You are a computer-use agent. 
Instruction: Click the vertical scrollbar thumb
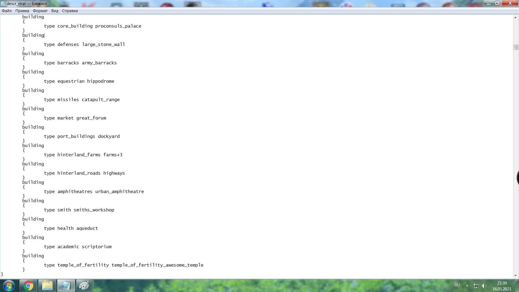tap(515, 47)
